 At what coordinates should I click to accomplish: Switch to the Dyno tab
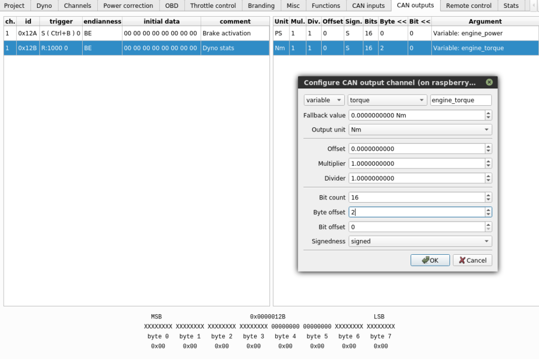44,5
